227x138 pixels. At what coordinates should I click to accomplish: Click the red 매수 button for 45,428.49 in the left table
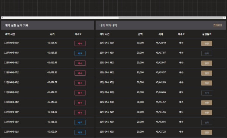point(80,43)
